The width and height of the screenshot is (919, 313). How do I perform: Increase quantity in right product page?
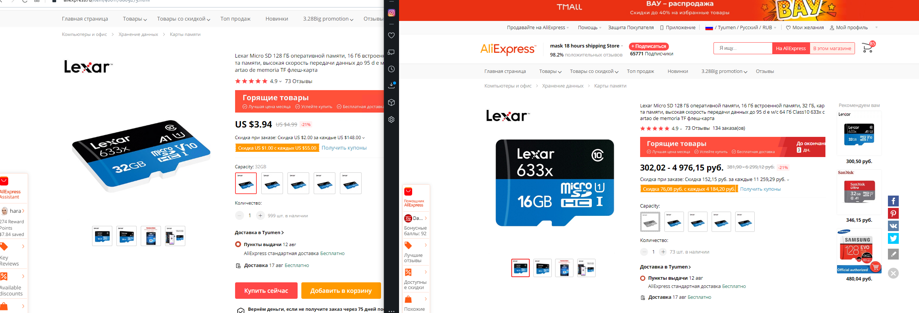click(x=663, y=252)
